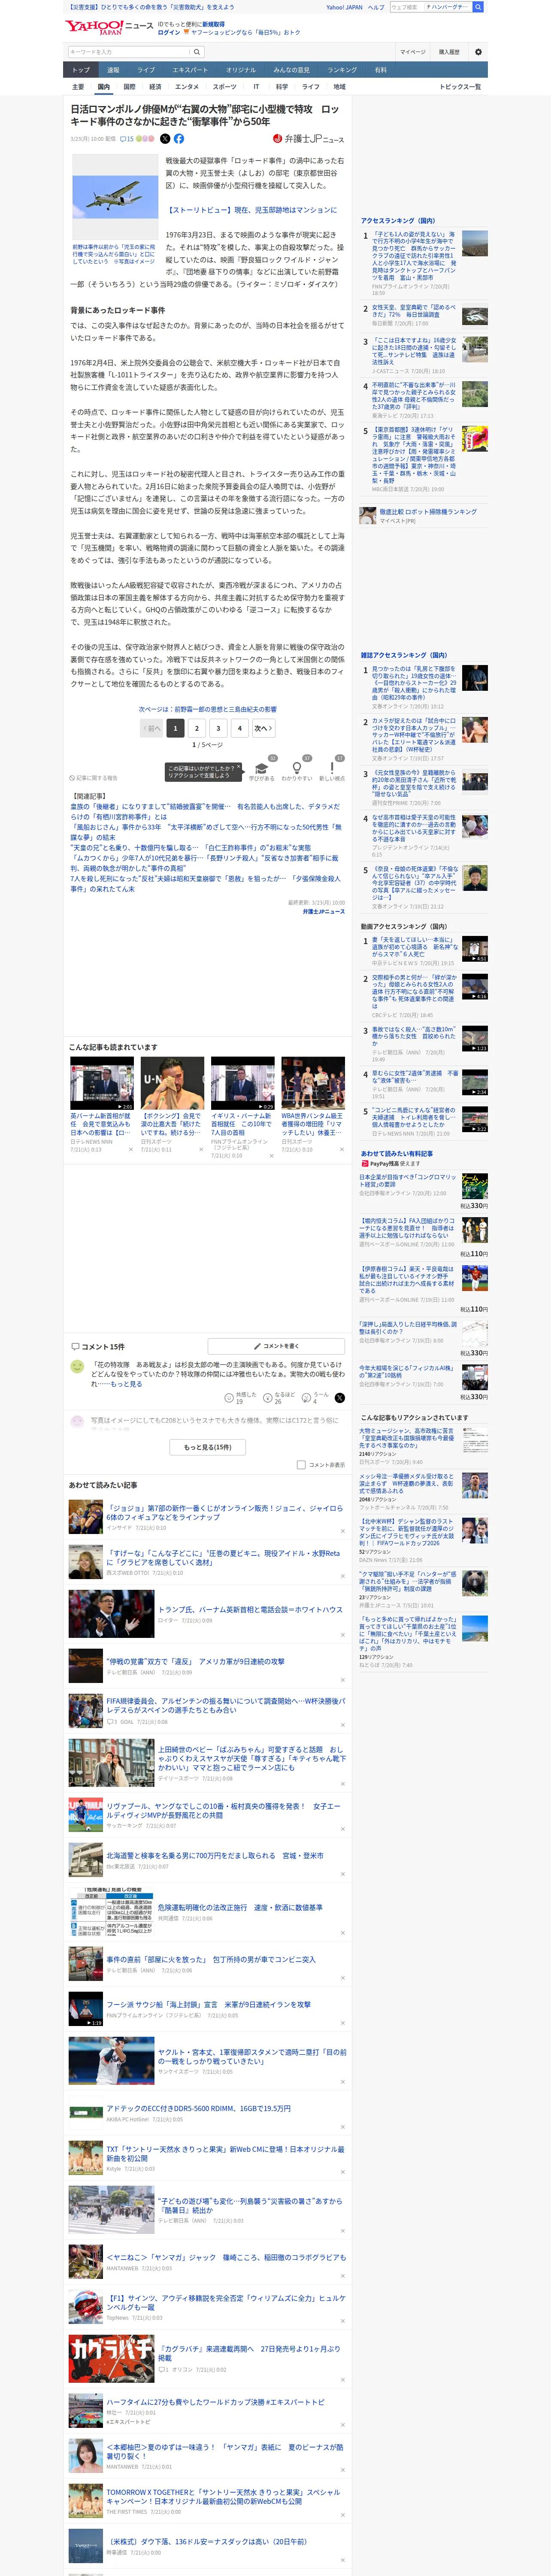Open the エキスパート navigation tab
551x2576 pixels.
(190, 70)
